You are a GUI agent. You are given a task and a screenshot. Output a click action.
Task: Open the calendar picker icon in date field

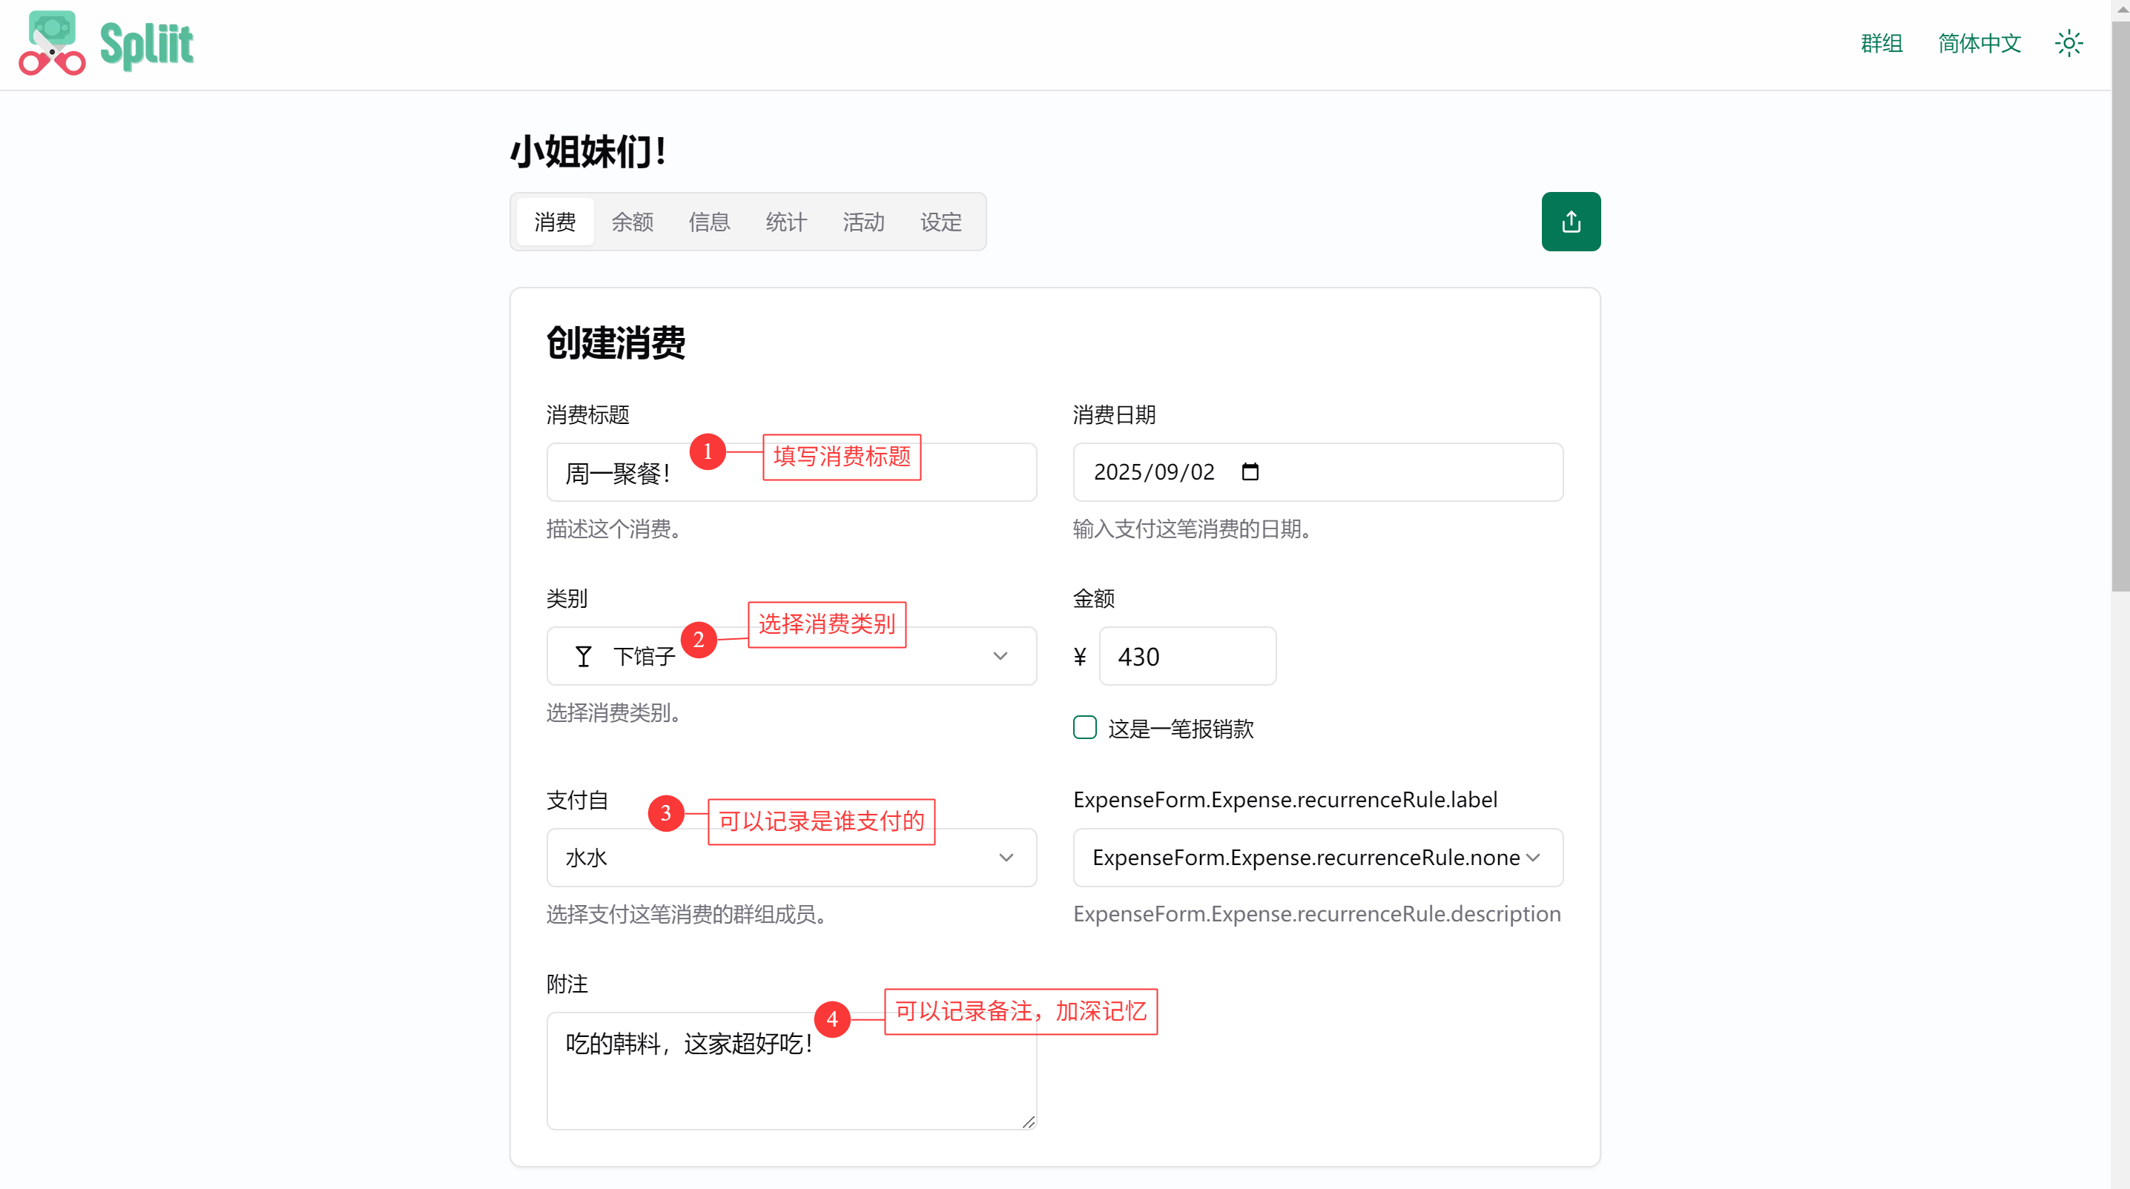[1250, 471]
